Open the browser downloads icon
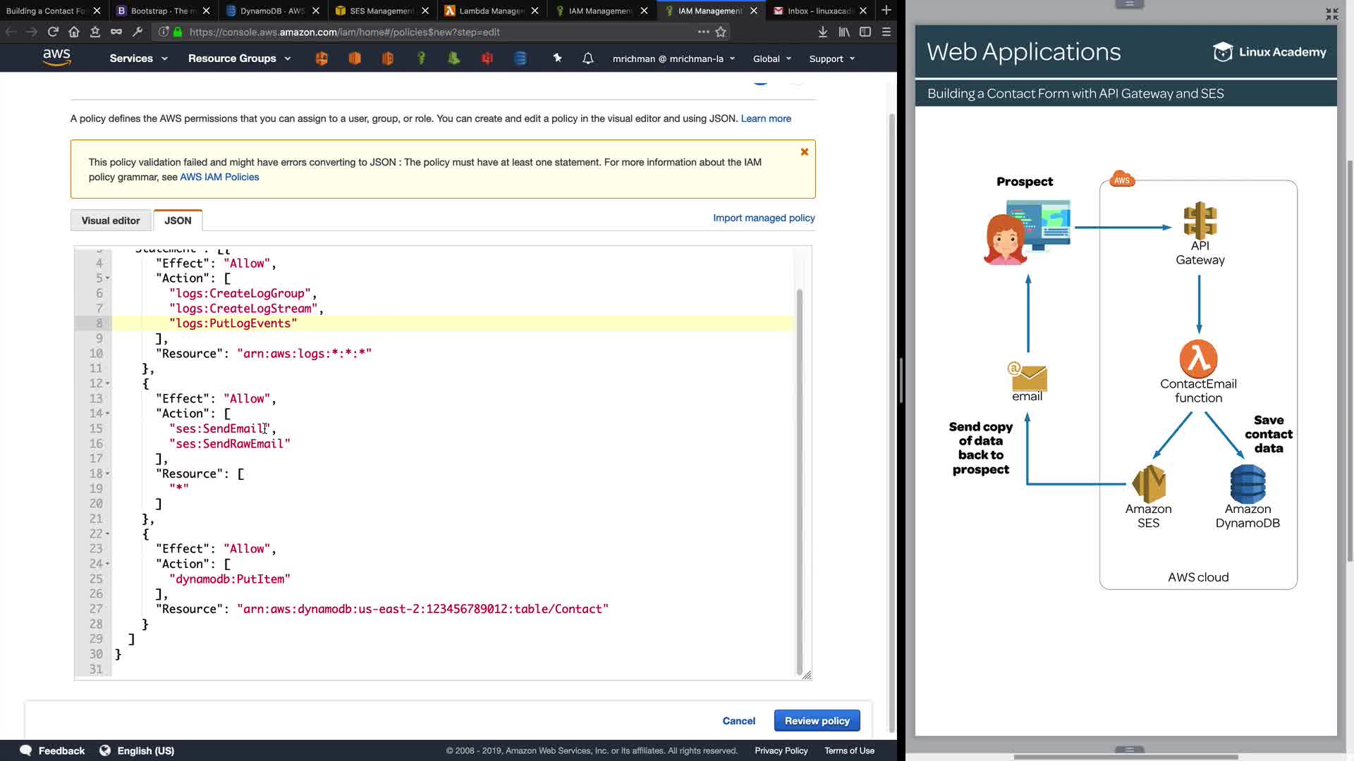This screenshot has height=761, width=1354. (822, 32)
